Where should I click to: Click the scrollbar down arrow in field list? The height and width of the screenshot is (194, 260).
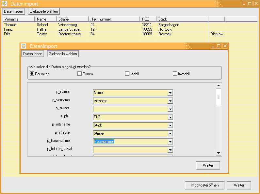(219, 153)
